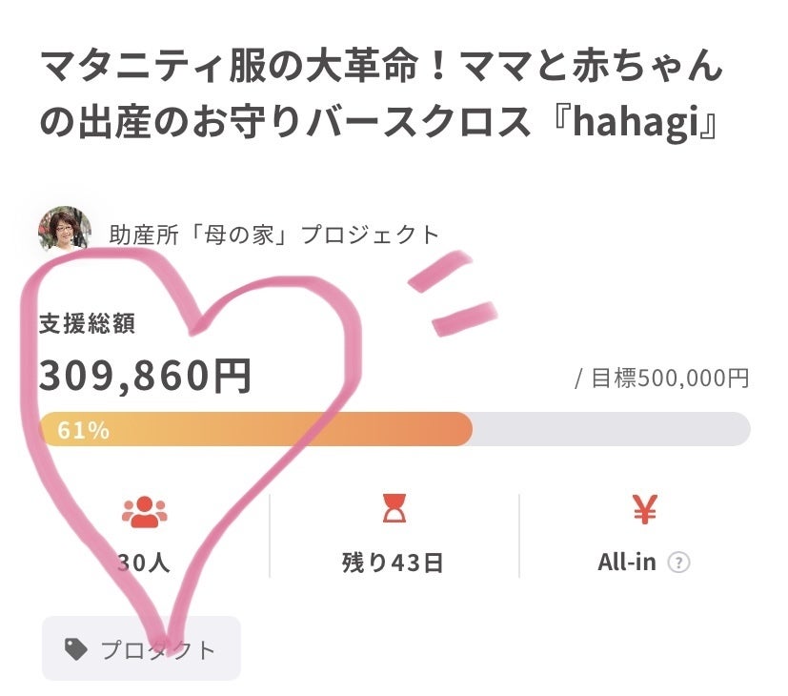The height and width of the screenshot is (696, 788).
Task: Click the supporters people icon
Action: click(x=144, y=513)
